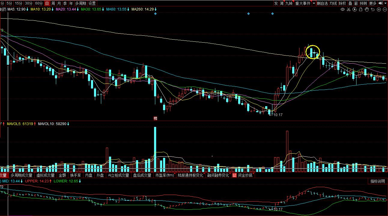Switch to 15分 period
The width and height of the screenshot is (388, 216).
(x=19, y=3)
